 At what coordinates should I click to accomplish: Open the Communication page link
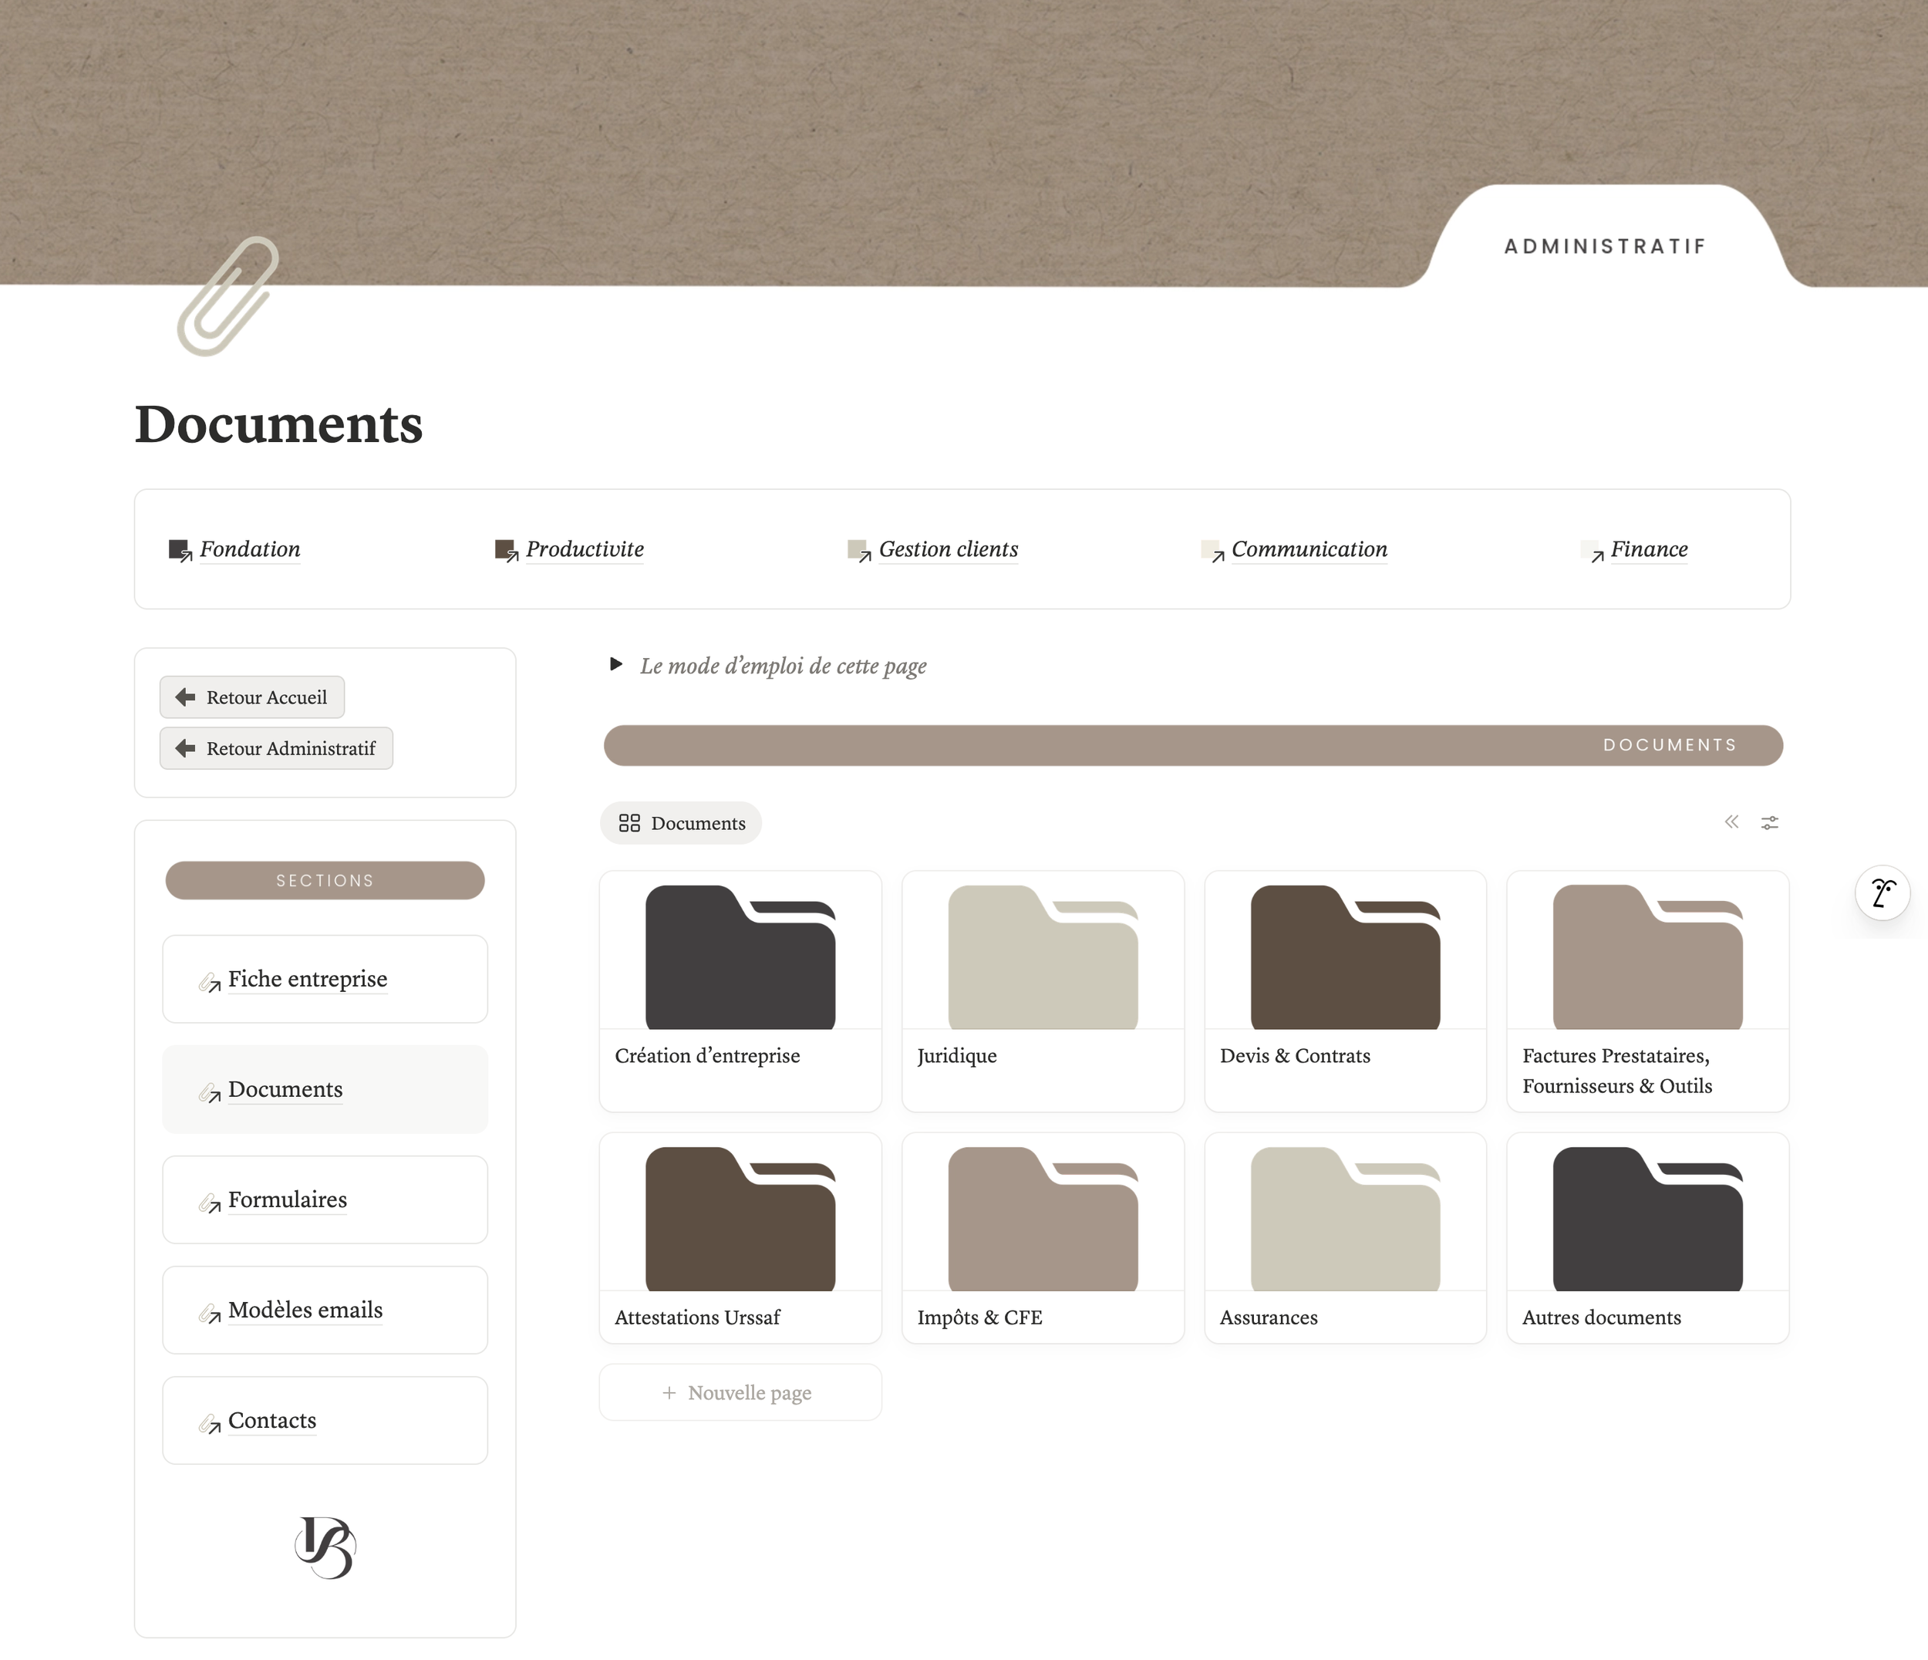(1309, 549)
